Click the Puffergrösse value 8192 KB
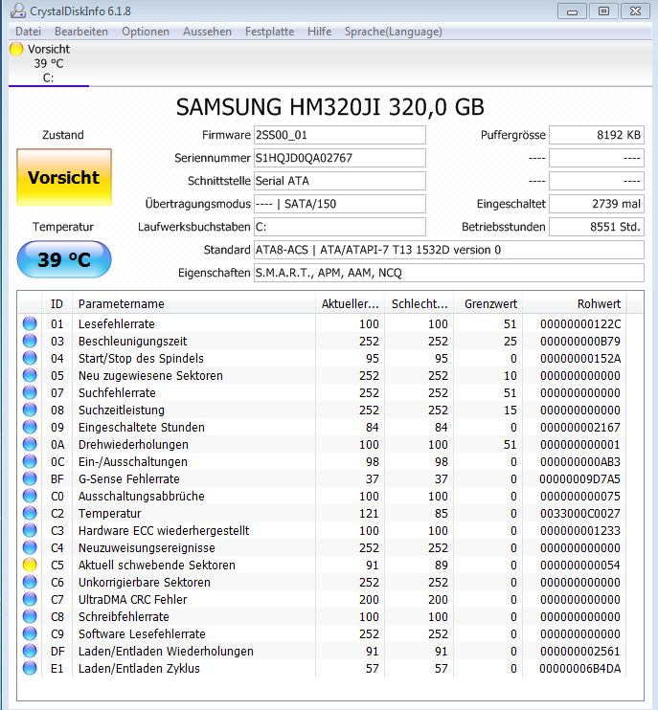 pos(597,135)
